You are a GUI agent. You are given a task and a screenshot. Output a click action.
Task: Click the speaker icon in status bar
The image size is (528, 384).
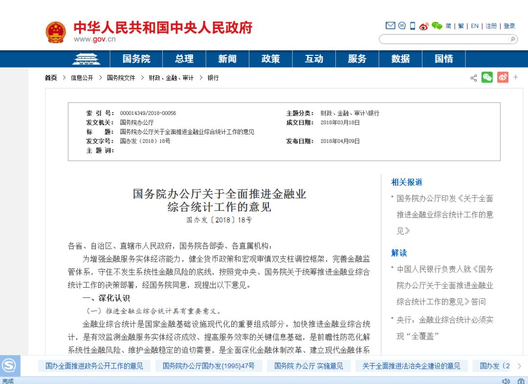pyautogui.click(x=506, y=381)
